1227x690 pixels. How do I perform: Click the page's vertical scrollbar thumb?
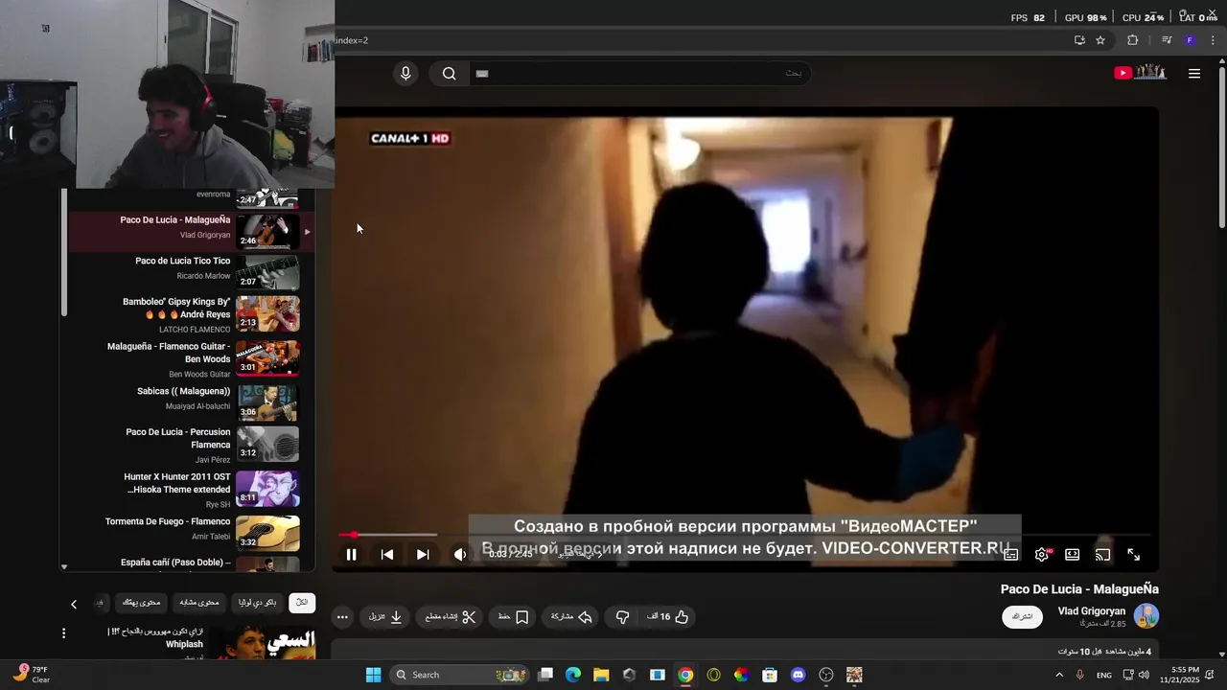(x=1221, y=147)
